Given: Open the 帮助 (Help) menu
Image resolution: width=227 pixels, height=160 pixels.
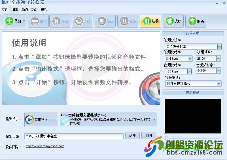Looking at the screenshot, I should click(x=44, y=10).
